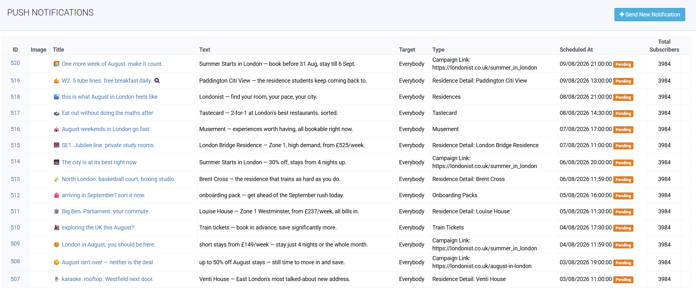696x288 pixels.
Task: Click the Everybody target in row 515
Action: click(x=412, y=145)
